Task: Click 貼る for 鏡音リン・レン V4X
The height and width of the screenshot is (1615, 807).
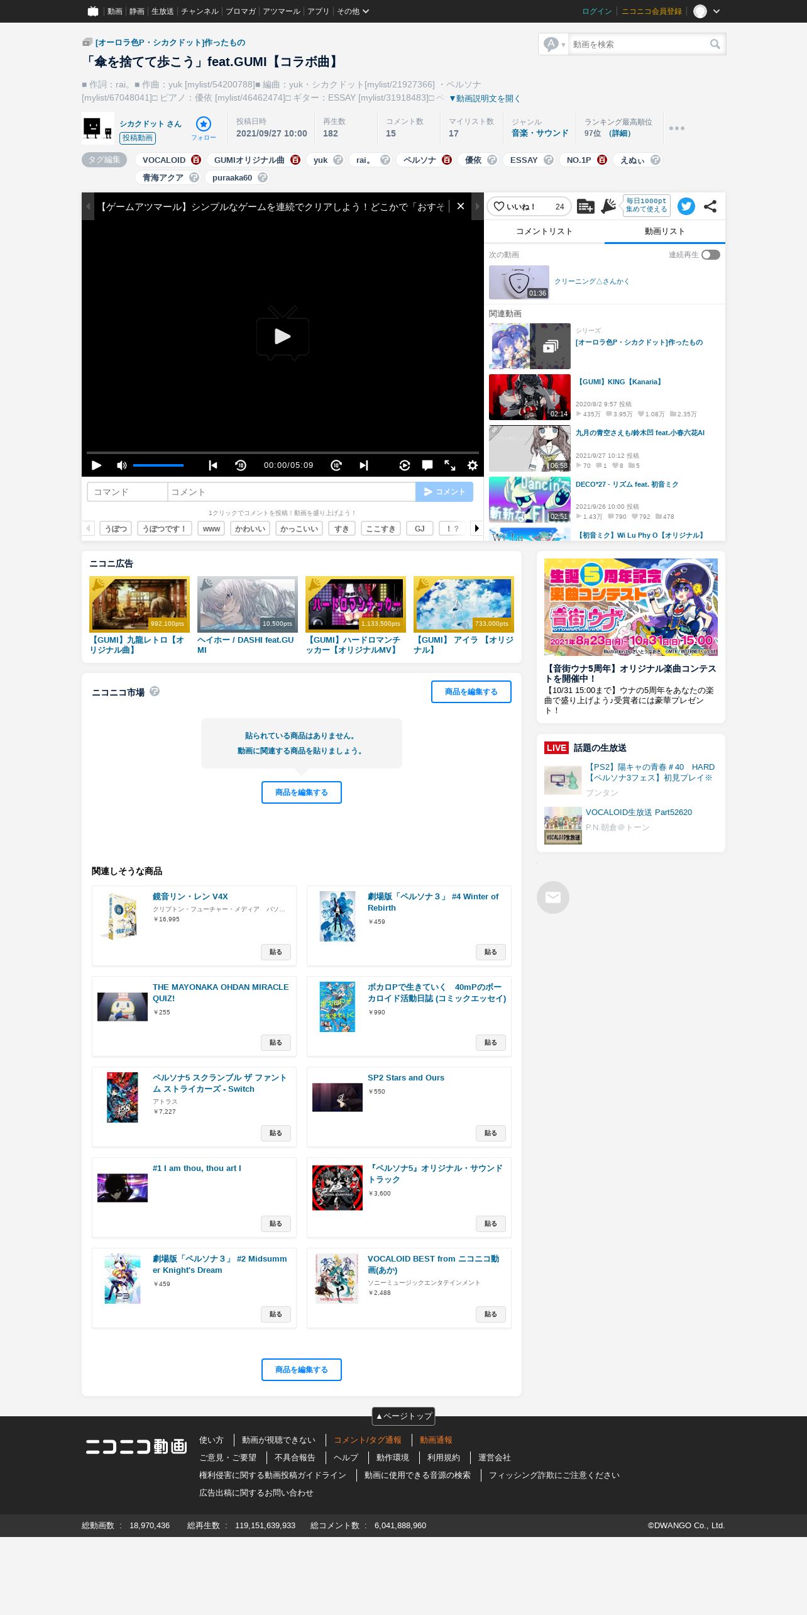Action: click(x=276, y=952)
